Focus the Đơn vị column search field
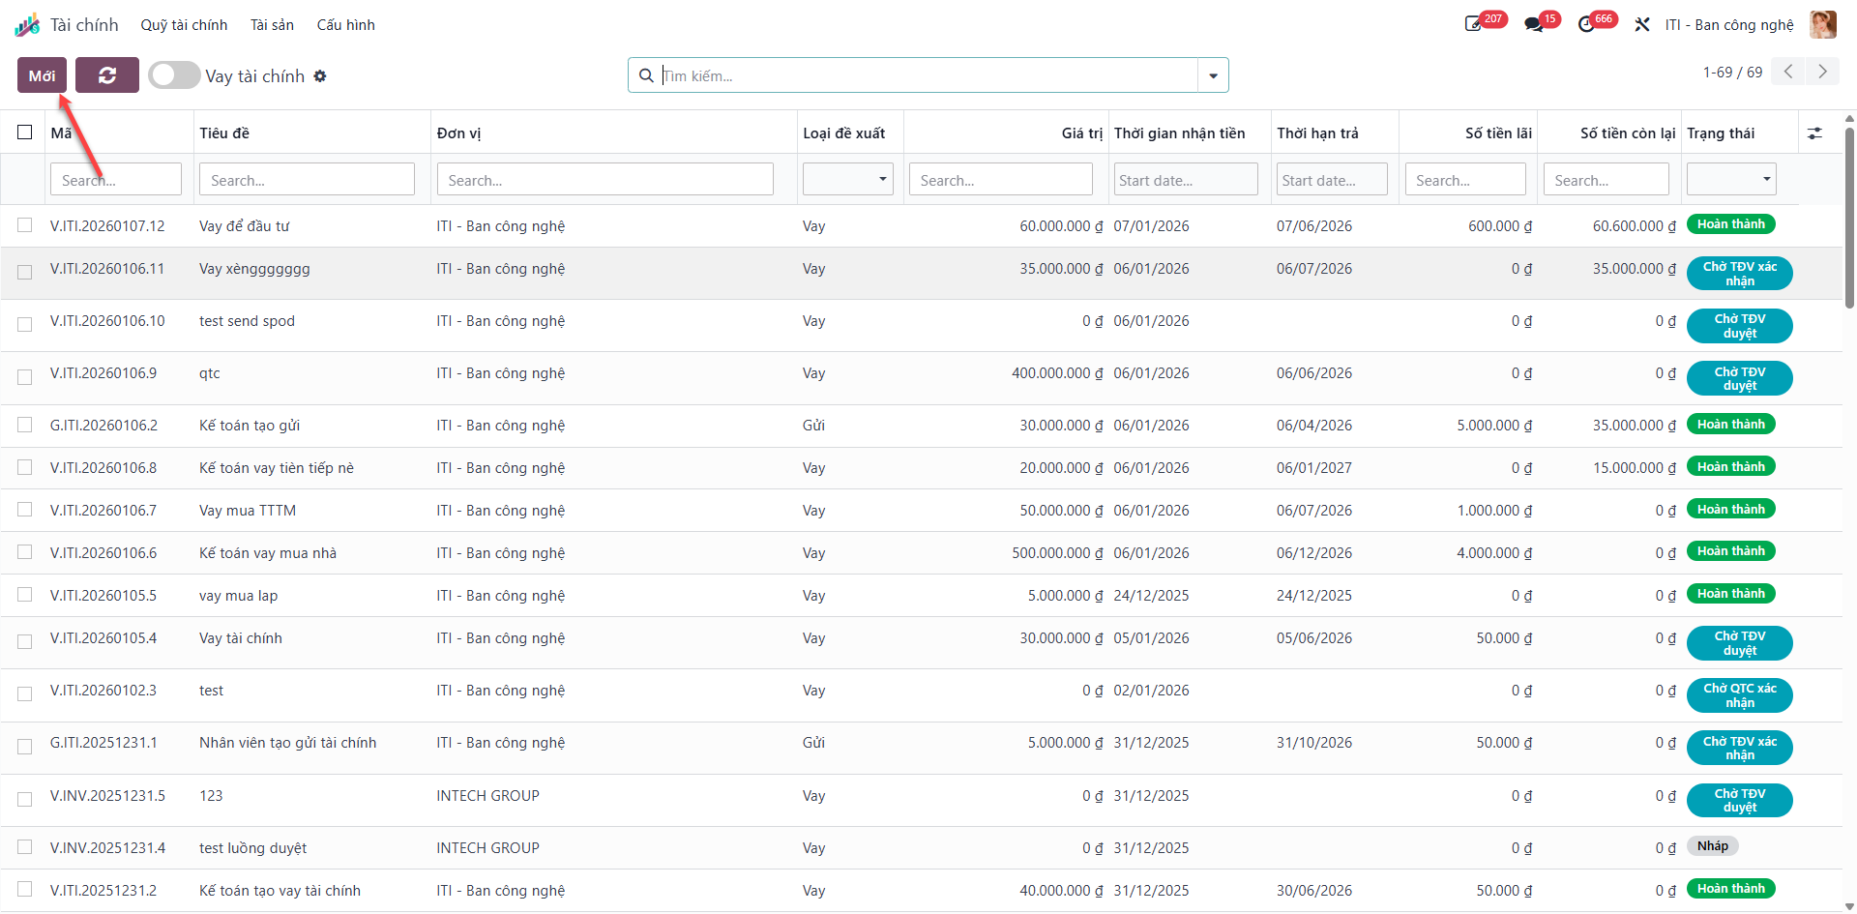The height and width of the screenshot is (914, 1857). 604,179
